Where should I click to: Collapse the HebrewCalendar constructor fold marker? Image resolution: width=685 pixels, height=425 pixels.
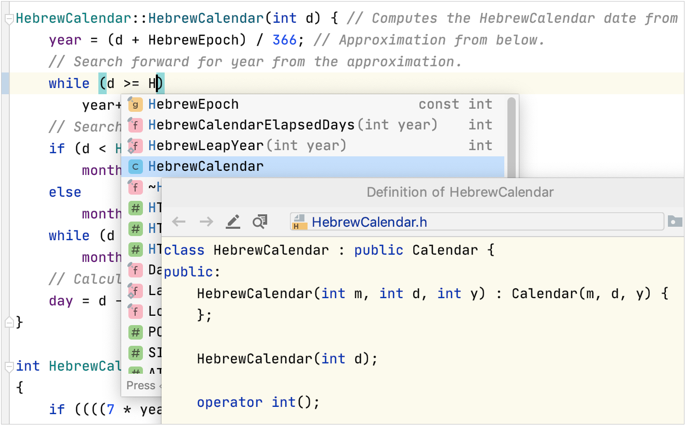pyautogui.click(x=8, y=19)
